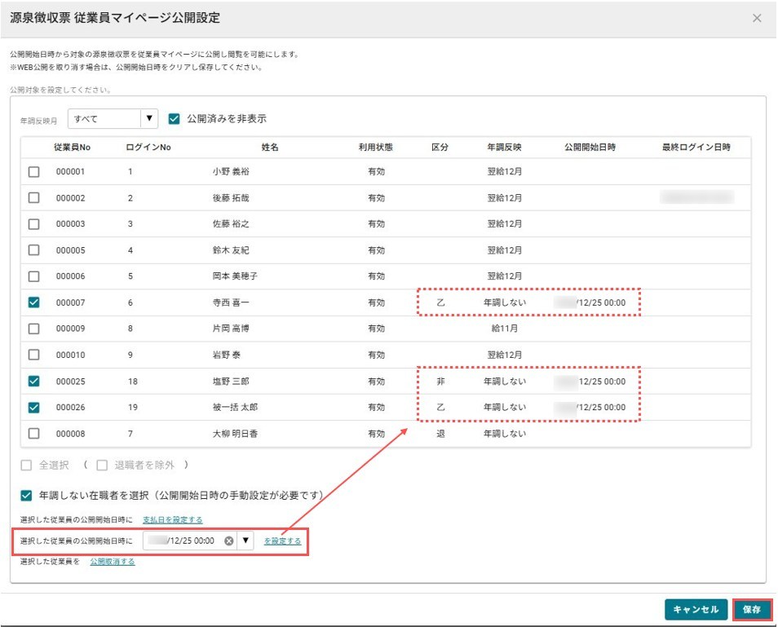Screen dimensions: 778x627
Task: Click the 退 classification cell of 000008
Action: (440, 434)
